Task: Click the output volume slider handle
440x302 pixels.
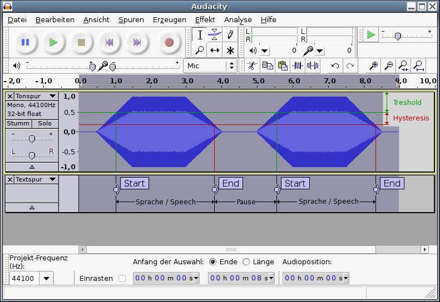Action: (x=92, y=67)
